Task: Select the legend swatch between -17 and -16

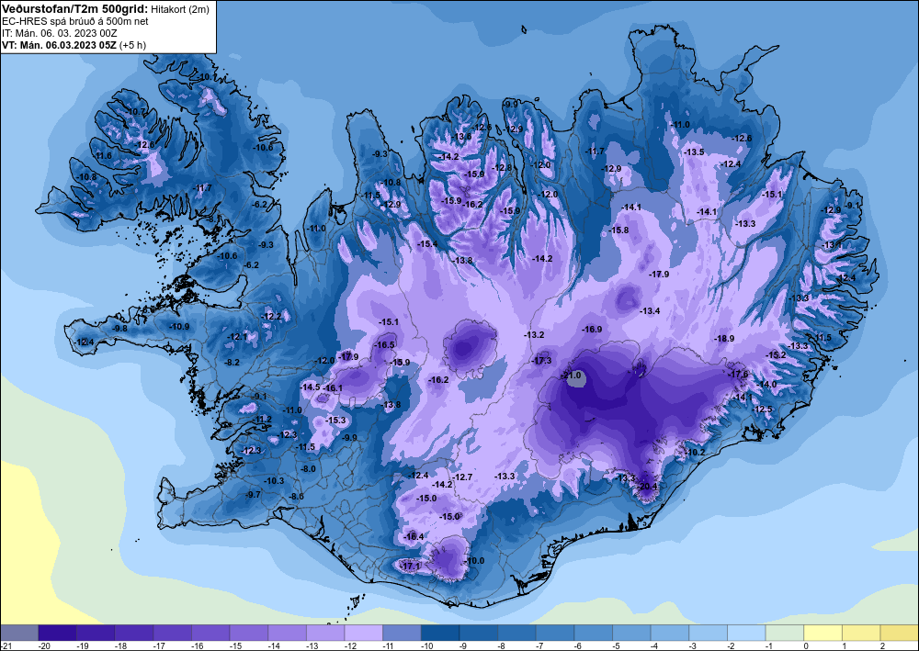Action: pyautogui.click(x=173, y=633)
